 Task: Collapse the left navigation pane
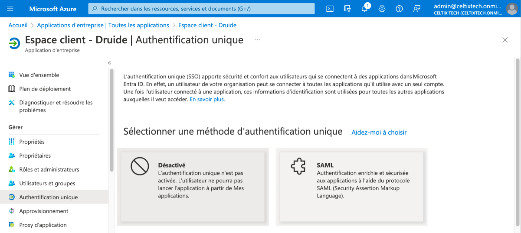pos(110,63)
